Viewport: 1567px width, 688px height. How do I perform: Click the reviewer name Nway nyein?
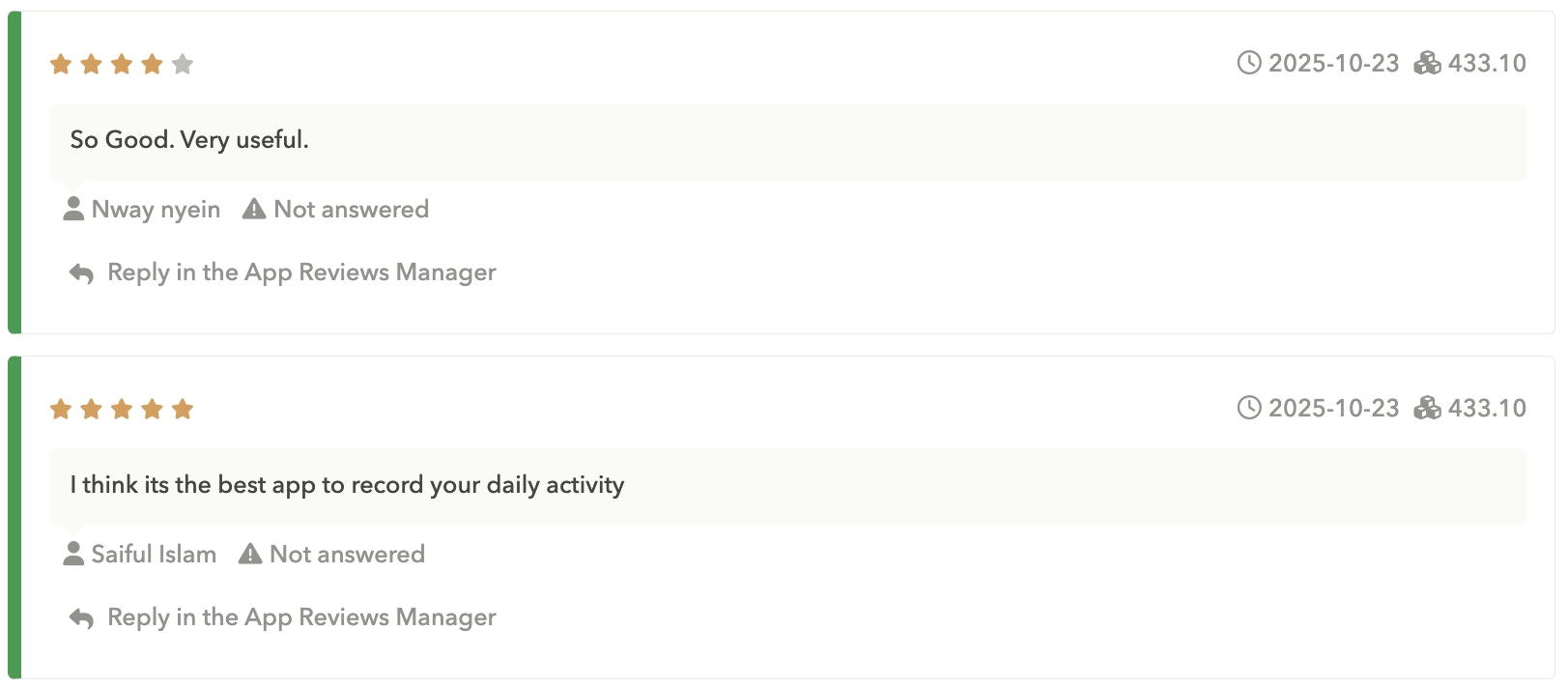point(155,209)
